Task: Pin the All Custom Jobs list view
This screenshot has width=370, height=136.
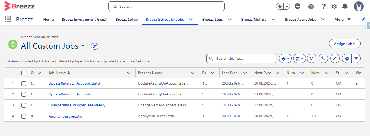Action: 95,46
